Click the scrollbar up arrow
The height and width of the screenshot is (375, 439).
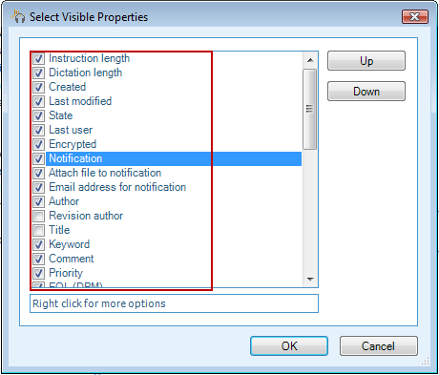coord(310,60)
